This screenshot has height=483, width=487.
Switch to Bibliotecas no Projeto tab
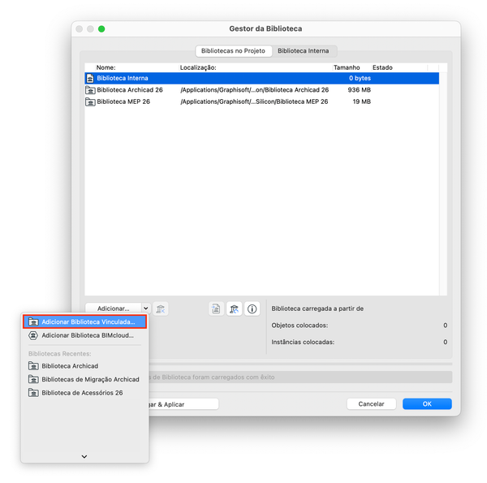(233, 51)
